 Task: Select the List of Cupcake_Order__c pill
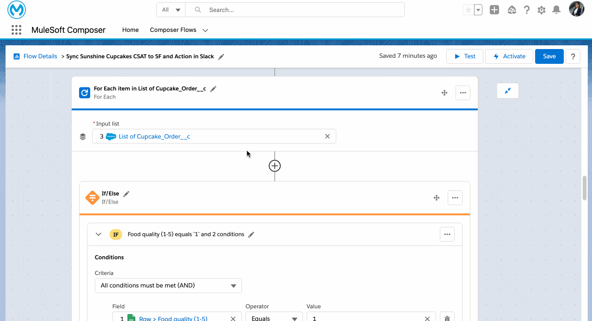pyautogui.click(x=148, y=136)
